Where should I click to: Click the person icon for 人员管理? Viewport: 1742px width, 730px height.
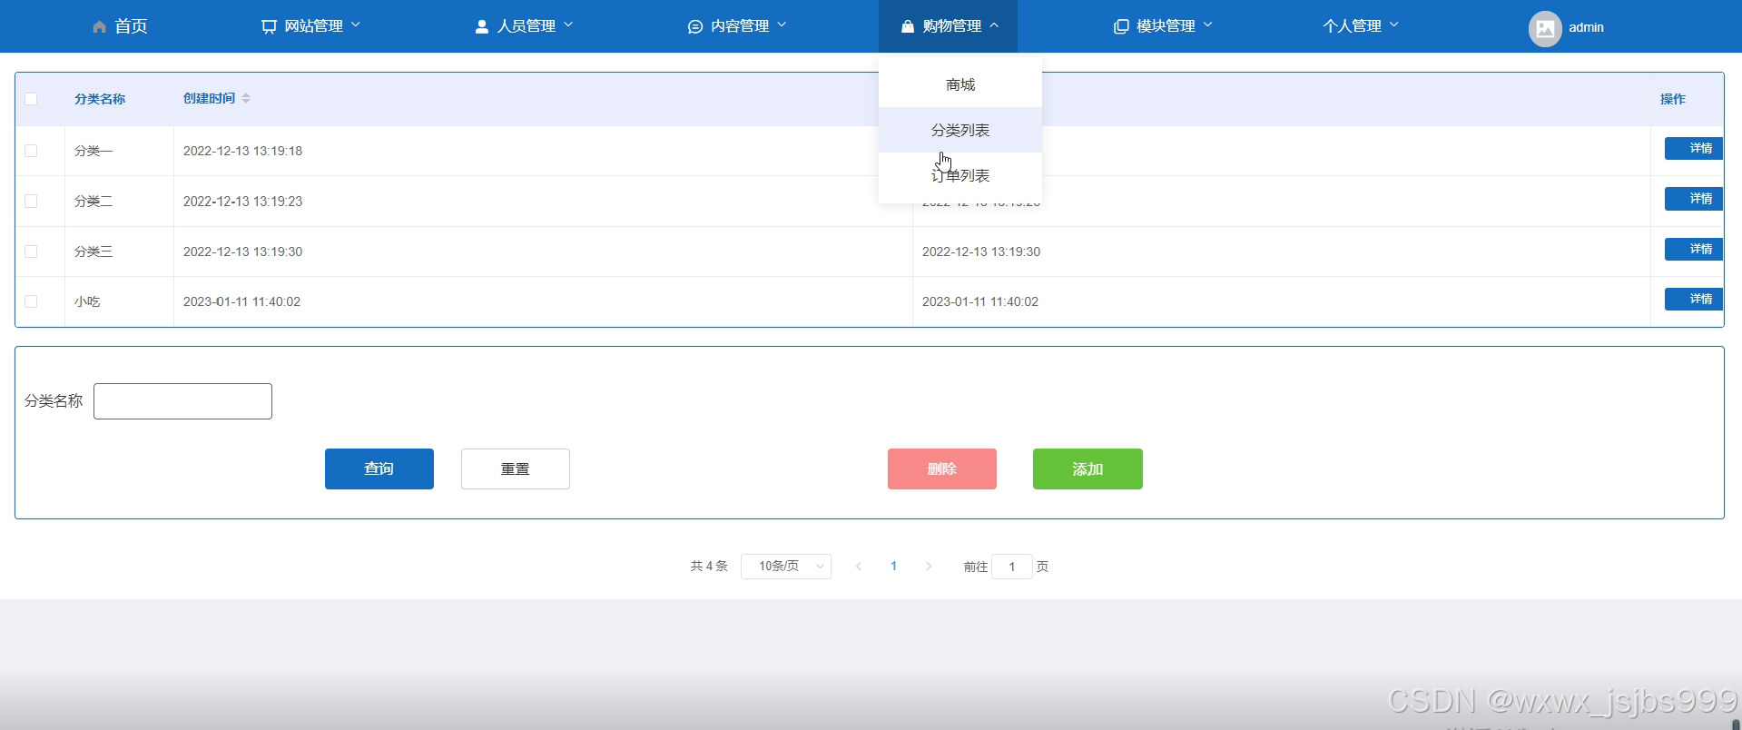coord(482,27)
